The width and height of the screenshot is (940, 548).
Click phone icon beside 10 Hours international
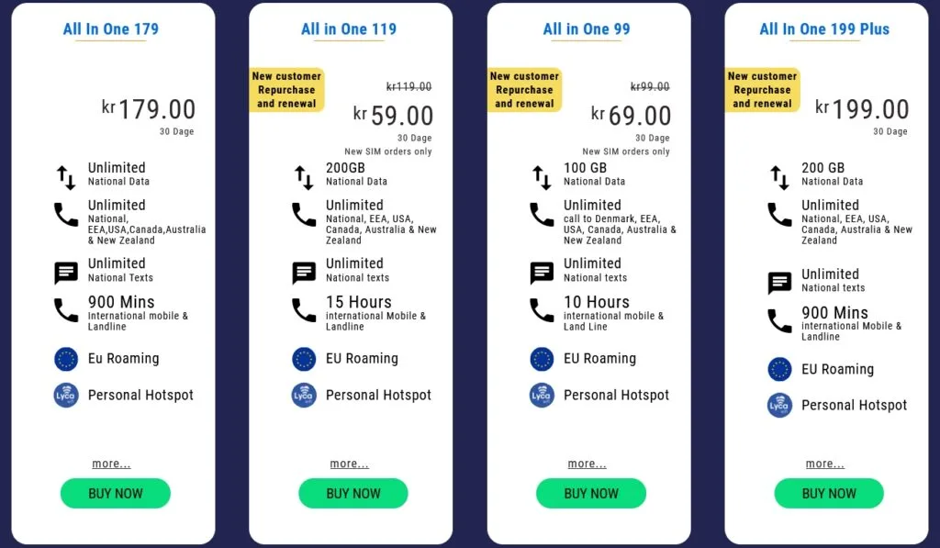pyautogui.click(x=543, y=310)
